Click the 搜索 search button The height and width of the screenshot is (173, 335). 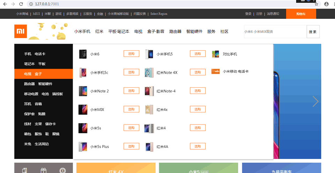pos(313,32)
